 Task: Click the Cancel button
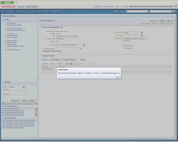point(169,21)
